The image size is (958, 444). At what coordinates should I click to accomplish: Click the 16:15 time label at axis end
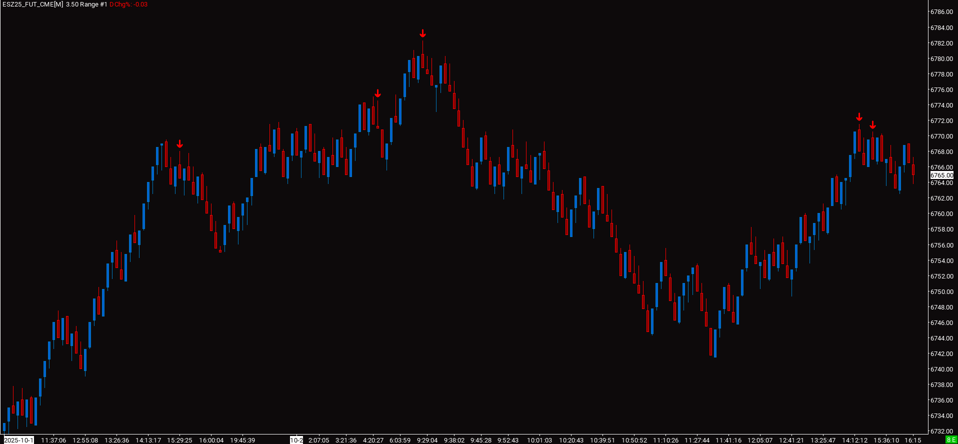(x=912, y=440)
